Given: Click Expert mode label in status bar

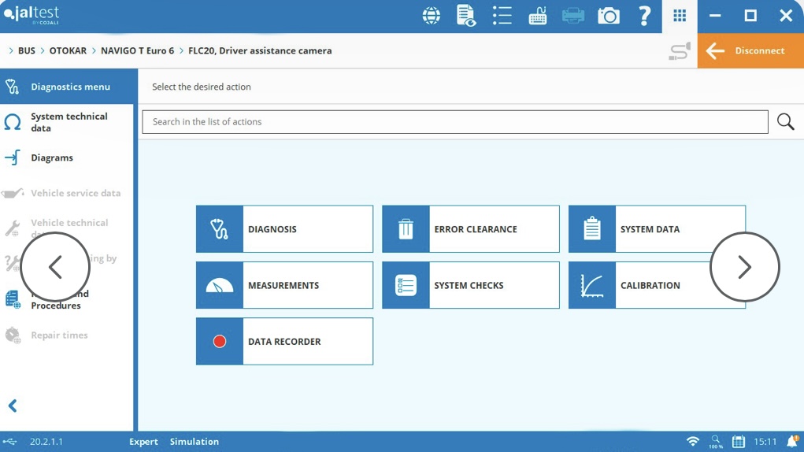Looking at the screenshot, I should 143,442.
